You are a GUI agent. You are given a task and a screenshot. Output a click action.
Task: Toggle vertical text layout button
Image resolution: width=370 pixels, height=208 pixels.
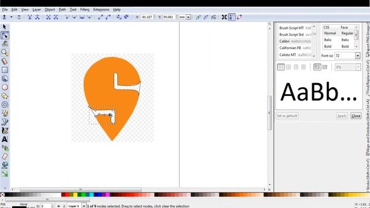(x=325, y=67)
